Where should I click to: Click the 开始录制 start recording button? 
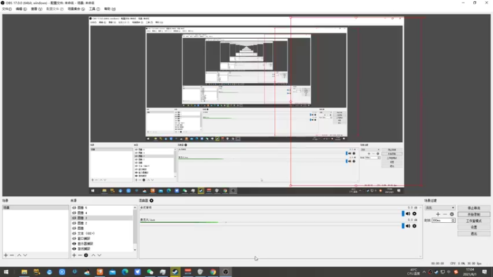474,214
